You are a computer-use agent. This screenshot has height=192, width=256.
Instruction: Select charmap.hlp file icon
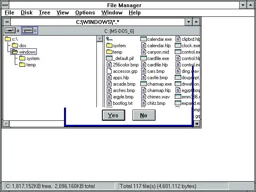point(144,90)
